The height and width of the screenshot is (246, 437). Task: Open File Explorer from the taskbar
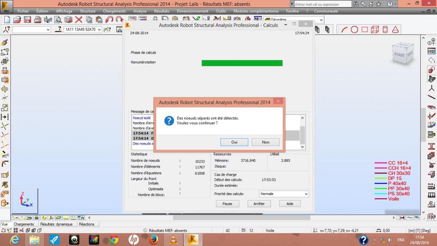35,239
